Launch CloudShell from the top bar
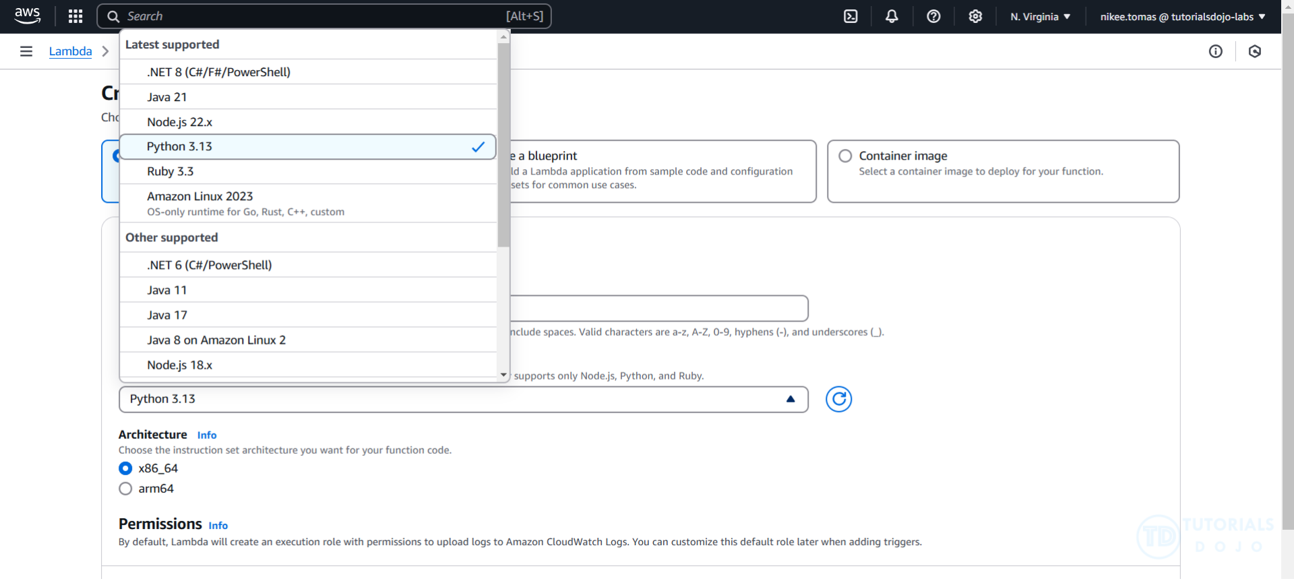 [851, 16]
